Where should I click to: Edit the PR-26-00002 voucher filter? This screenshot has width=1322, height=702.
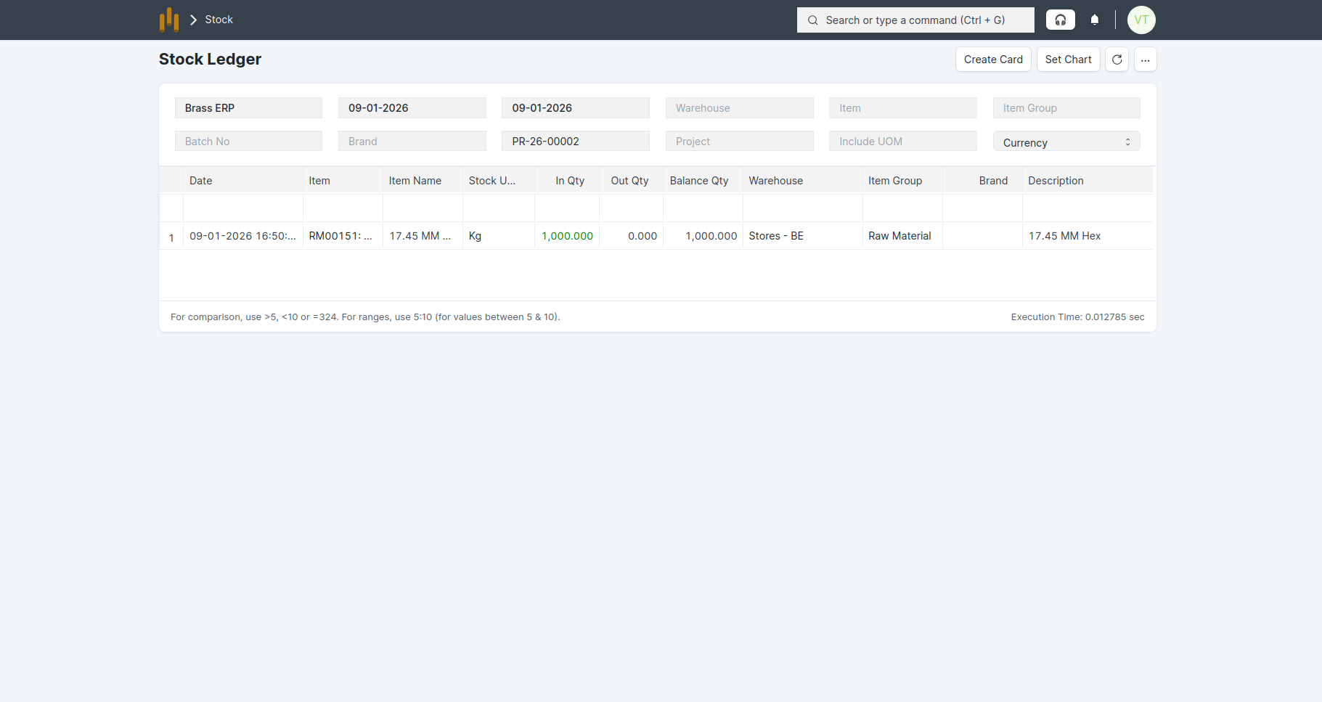(x=575, y=142)
